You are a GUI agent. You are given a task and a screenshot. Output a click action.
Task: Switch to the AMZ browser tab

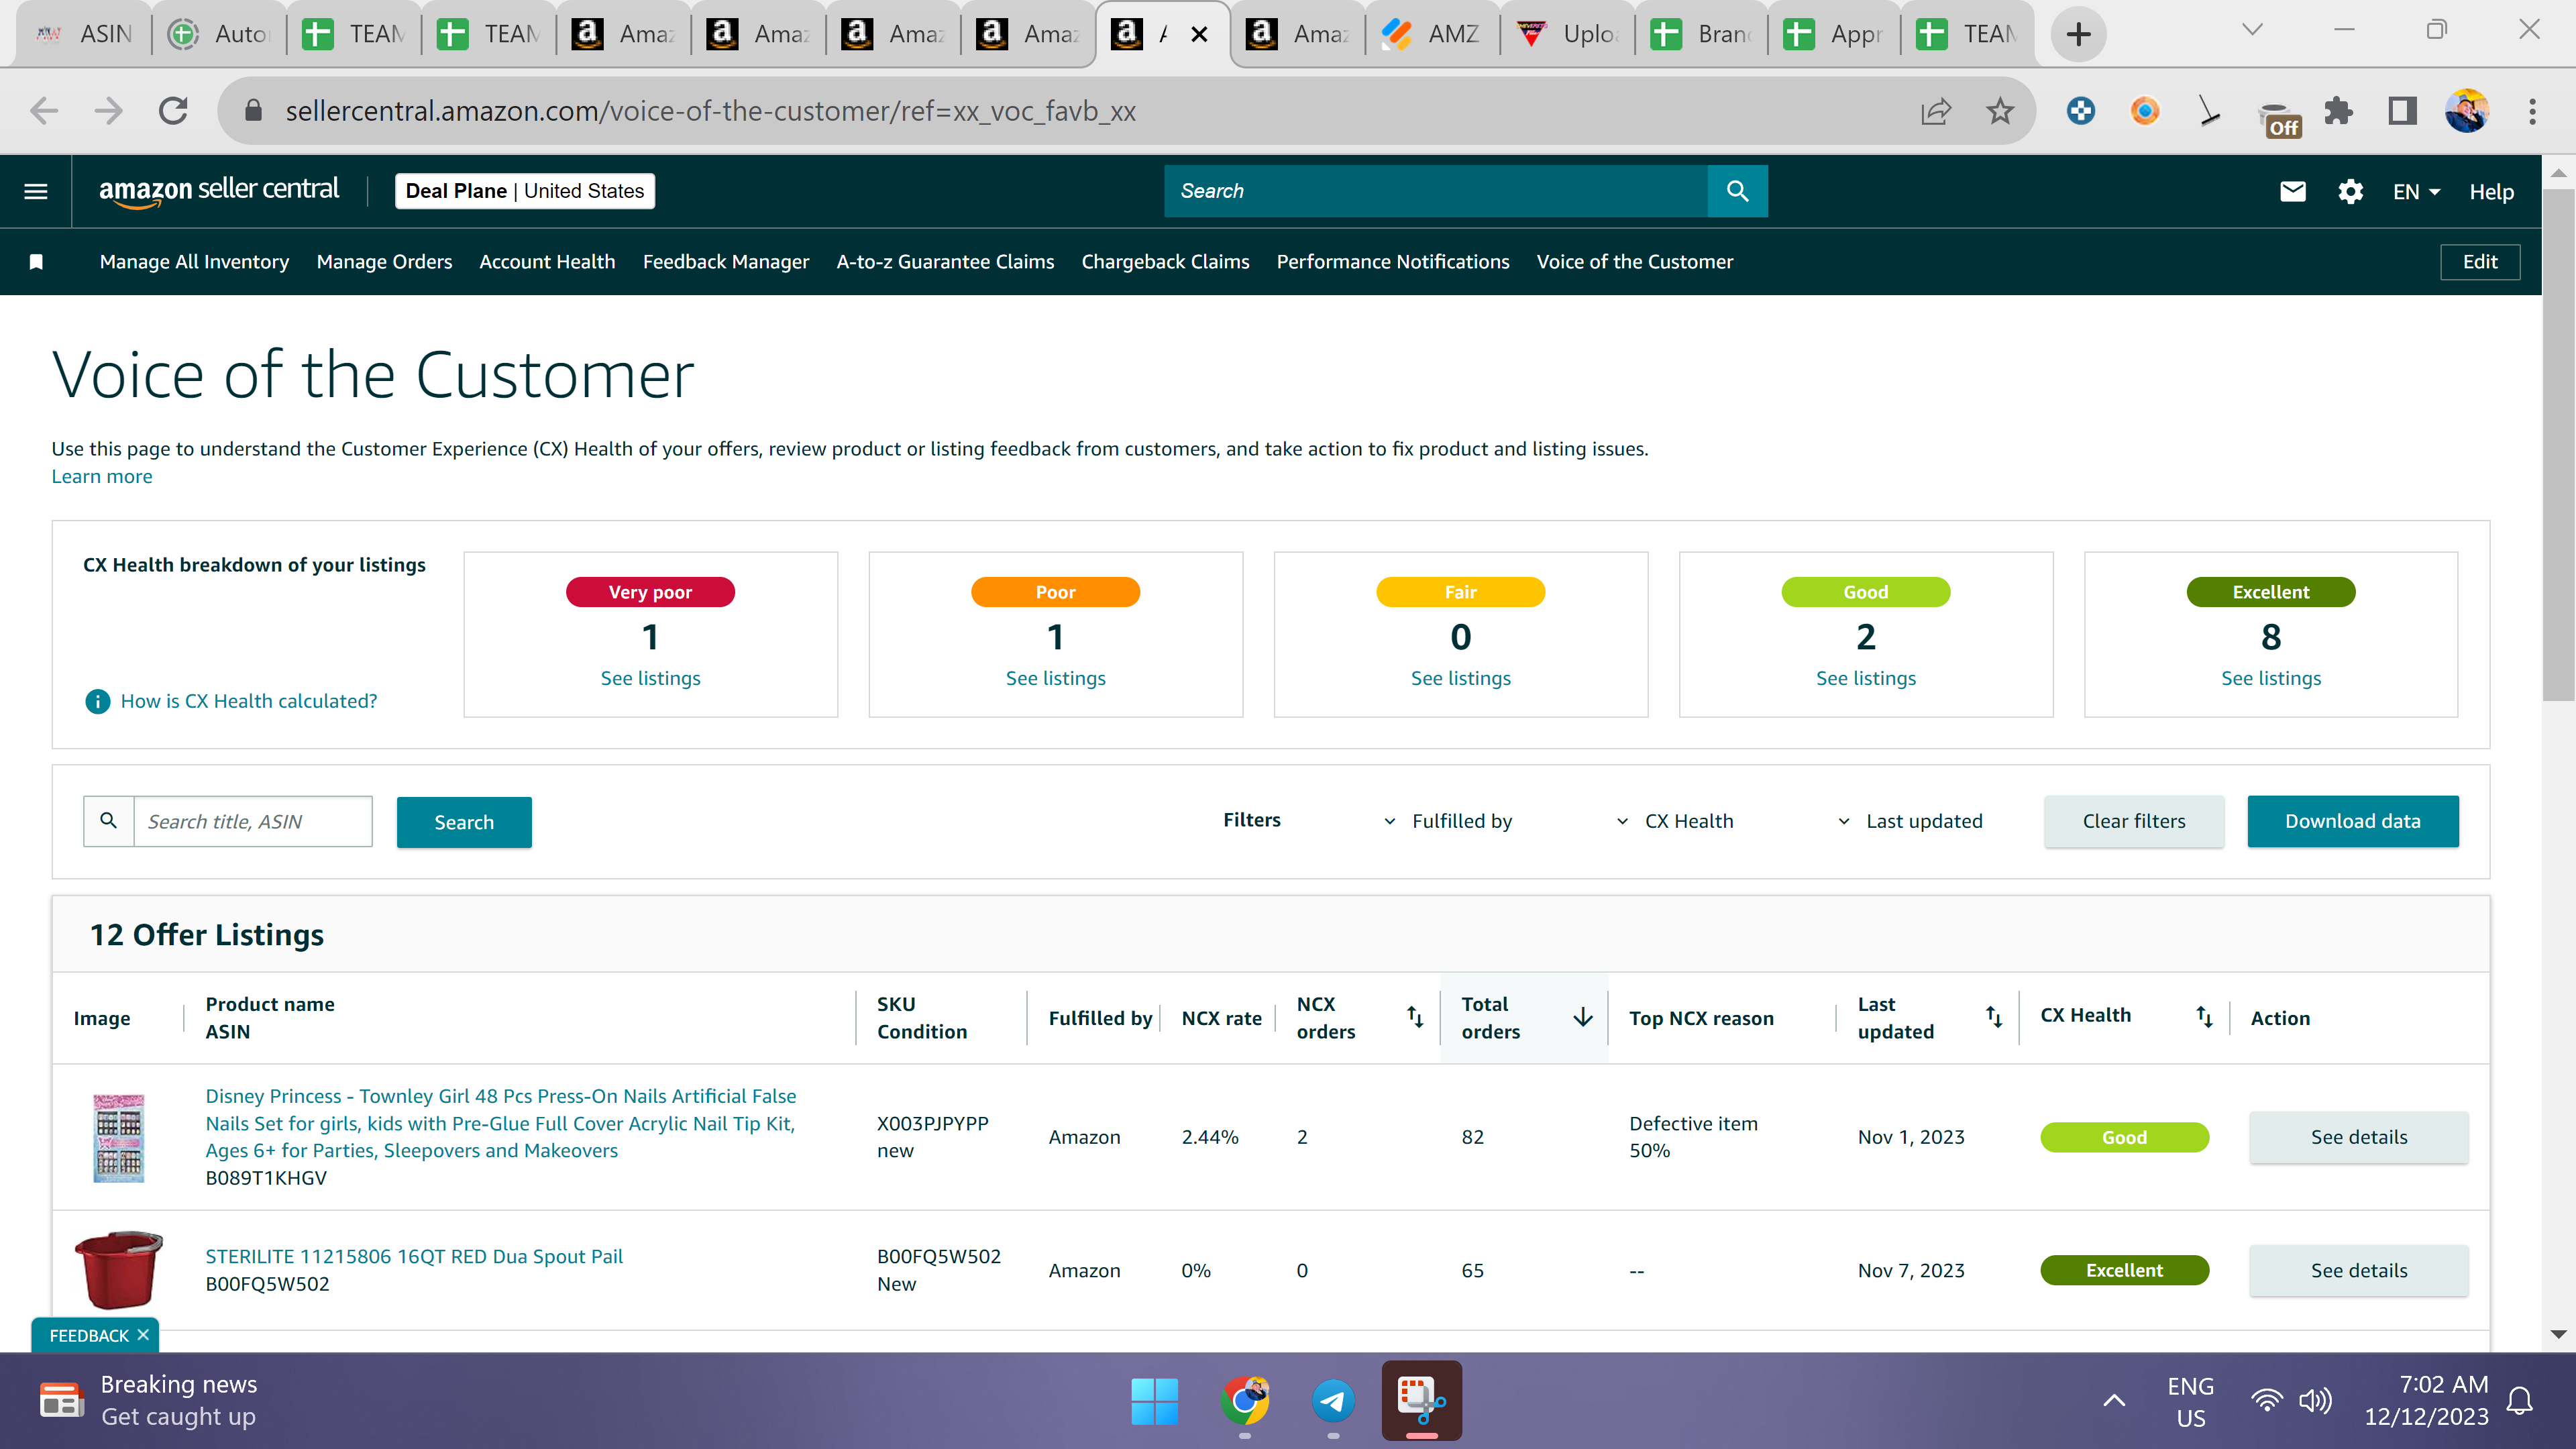coord(1432,34)
